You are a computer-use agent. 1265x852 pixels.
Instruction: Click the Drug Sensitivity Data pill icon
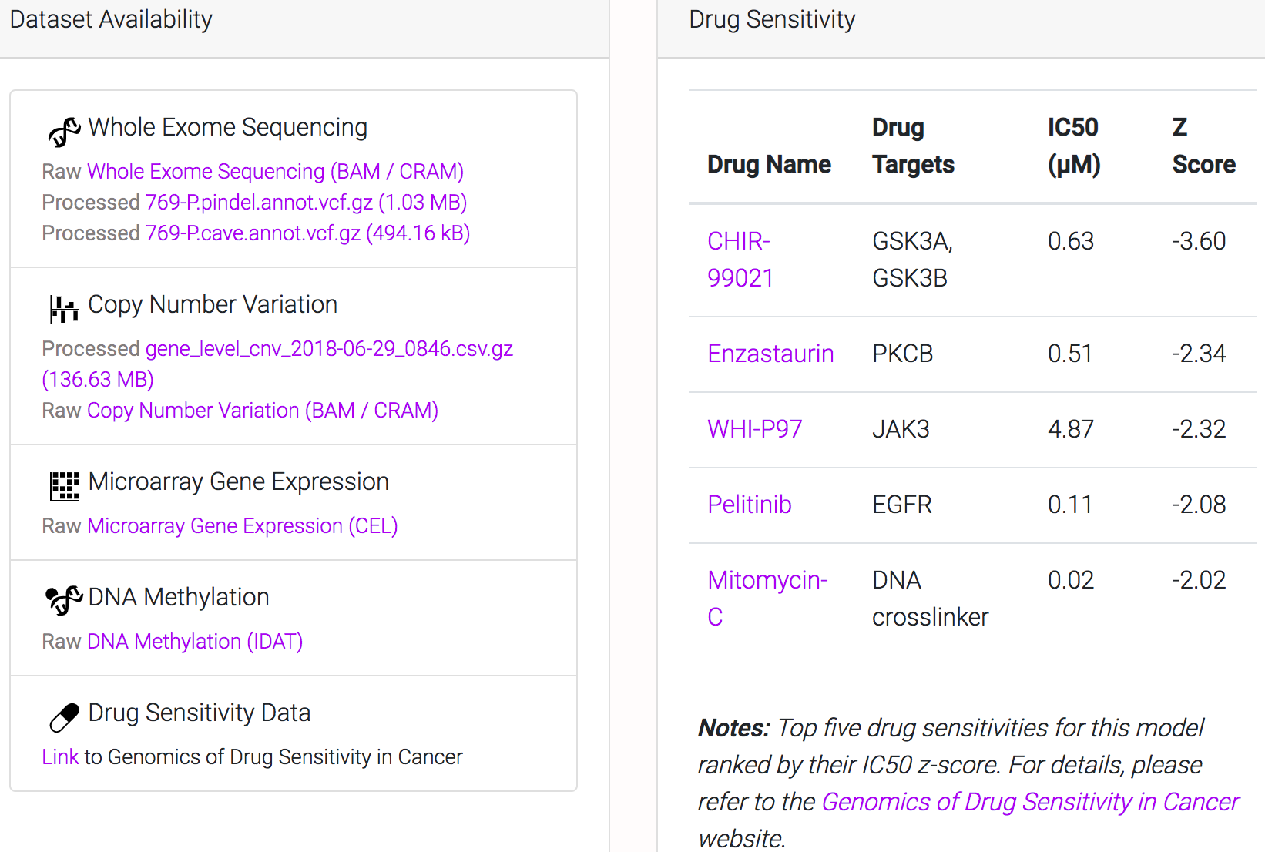[x=64, y=717]
